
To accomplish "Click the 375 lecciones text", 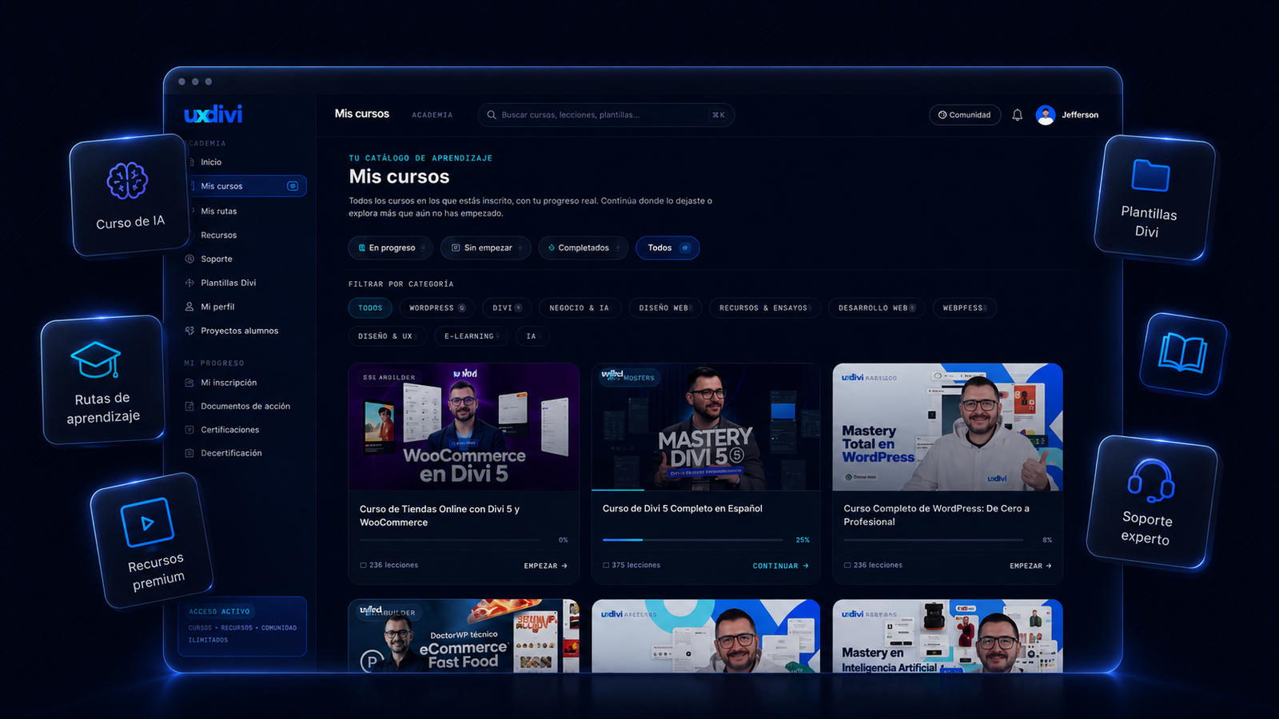I will 636,565.
